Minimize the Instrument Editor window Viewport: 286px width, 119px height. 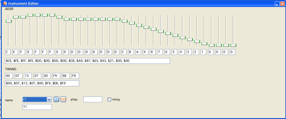tap(277, 4)
